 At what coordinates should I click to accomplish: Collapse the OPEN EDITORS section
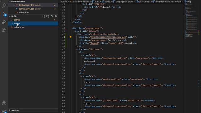click(x=10, y=2)
